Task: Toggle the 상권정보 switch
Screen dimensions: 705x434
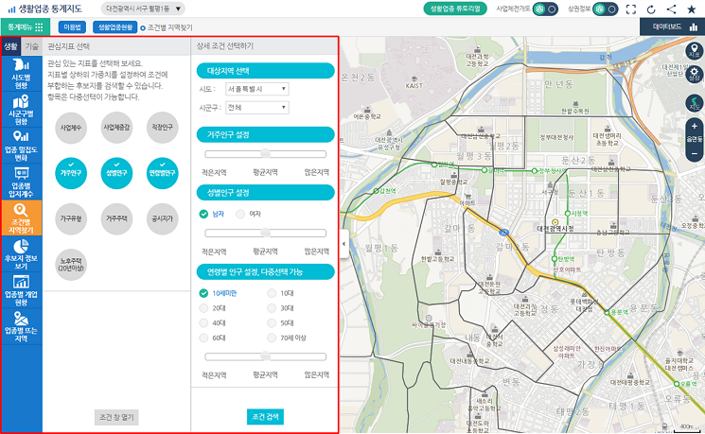Action: [606, 9]
